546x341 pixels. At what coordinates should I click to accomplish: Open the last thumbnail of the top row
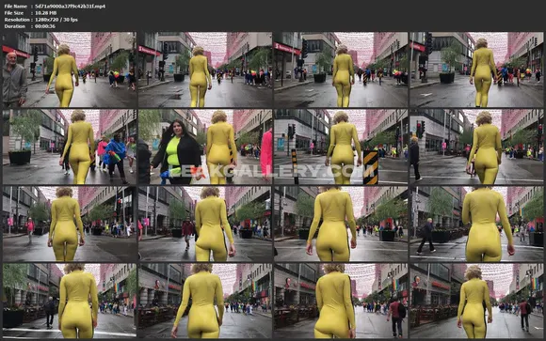click(x=476, y=70)
